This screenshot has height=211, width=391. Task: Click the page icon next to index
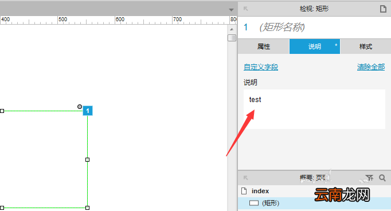tap(244, 191)
